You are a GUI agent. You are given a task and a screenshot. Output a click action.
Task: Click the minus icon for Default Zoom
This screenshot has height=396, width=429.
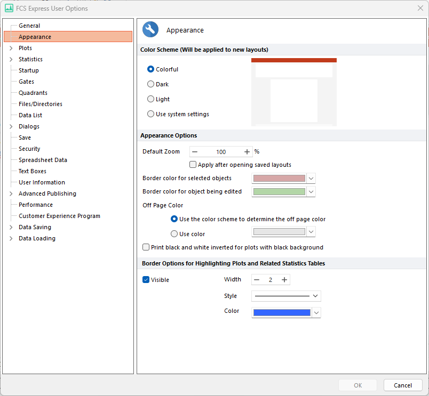[x=195, y=152]
